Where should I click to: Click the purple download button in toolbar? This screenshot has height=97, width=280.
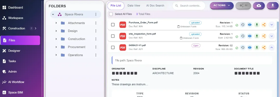[273, 5]
